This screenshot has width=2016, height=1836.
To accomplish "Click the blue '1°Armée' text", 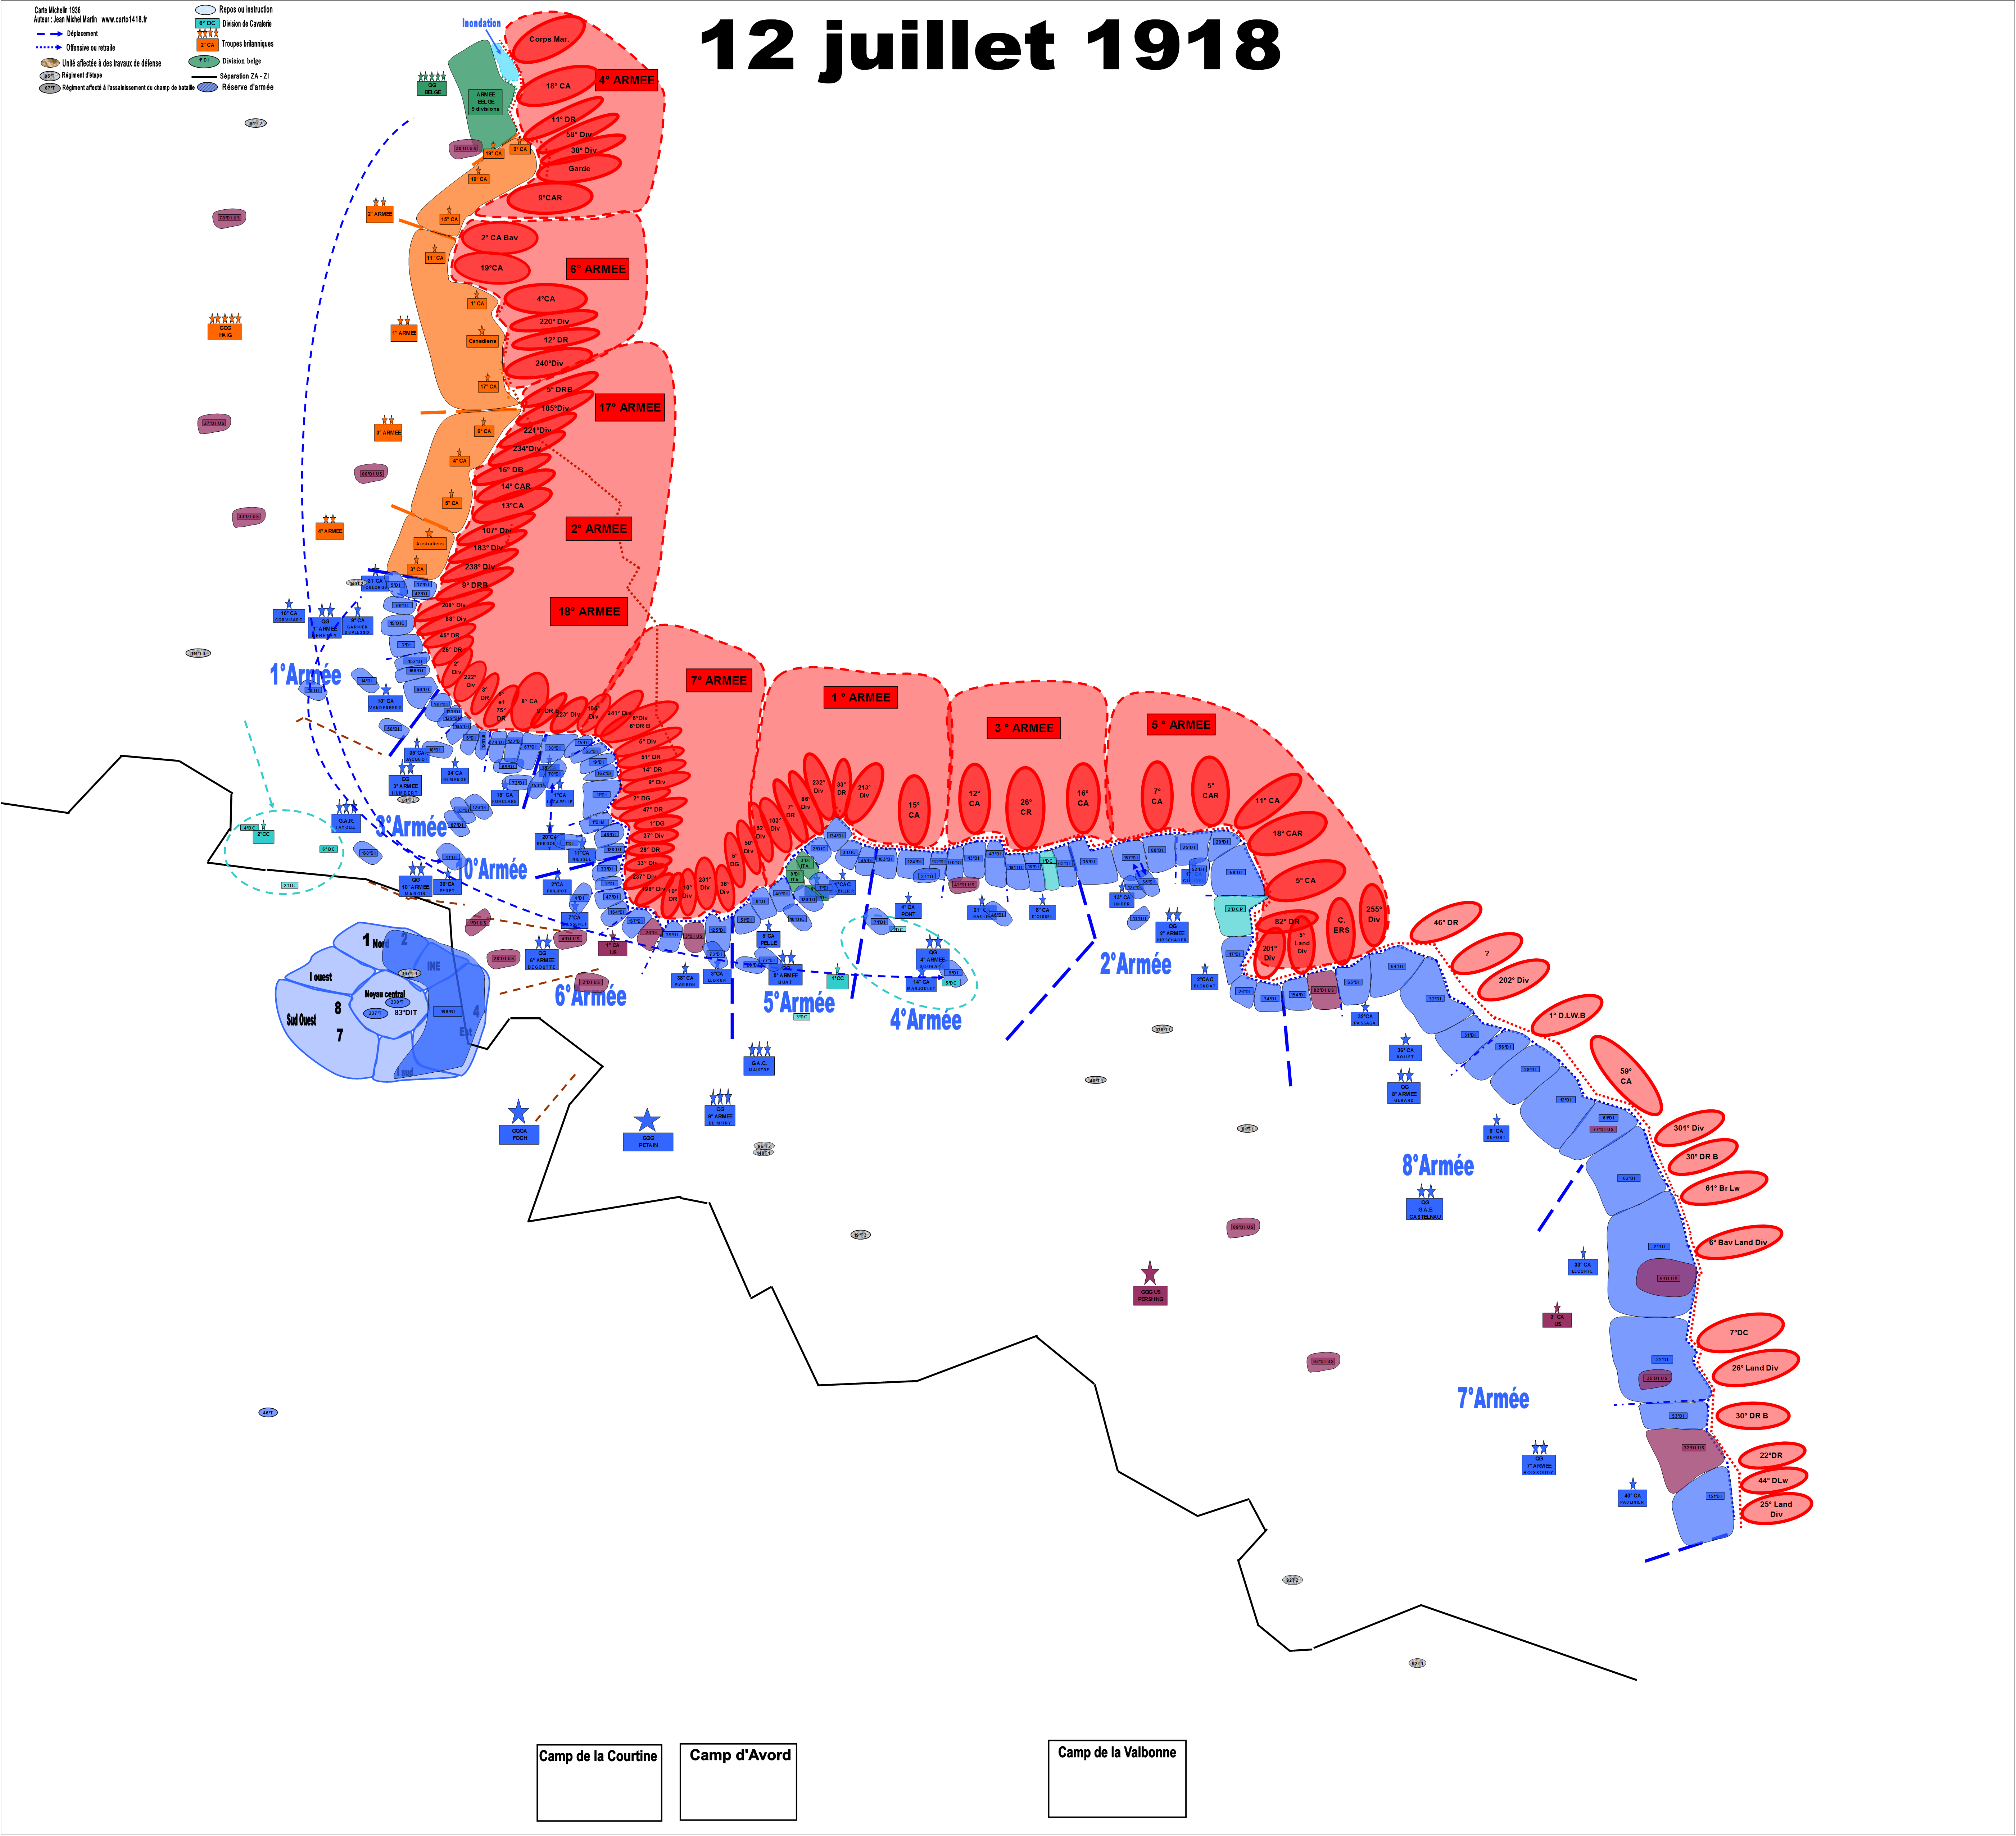I will (305, 675).
